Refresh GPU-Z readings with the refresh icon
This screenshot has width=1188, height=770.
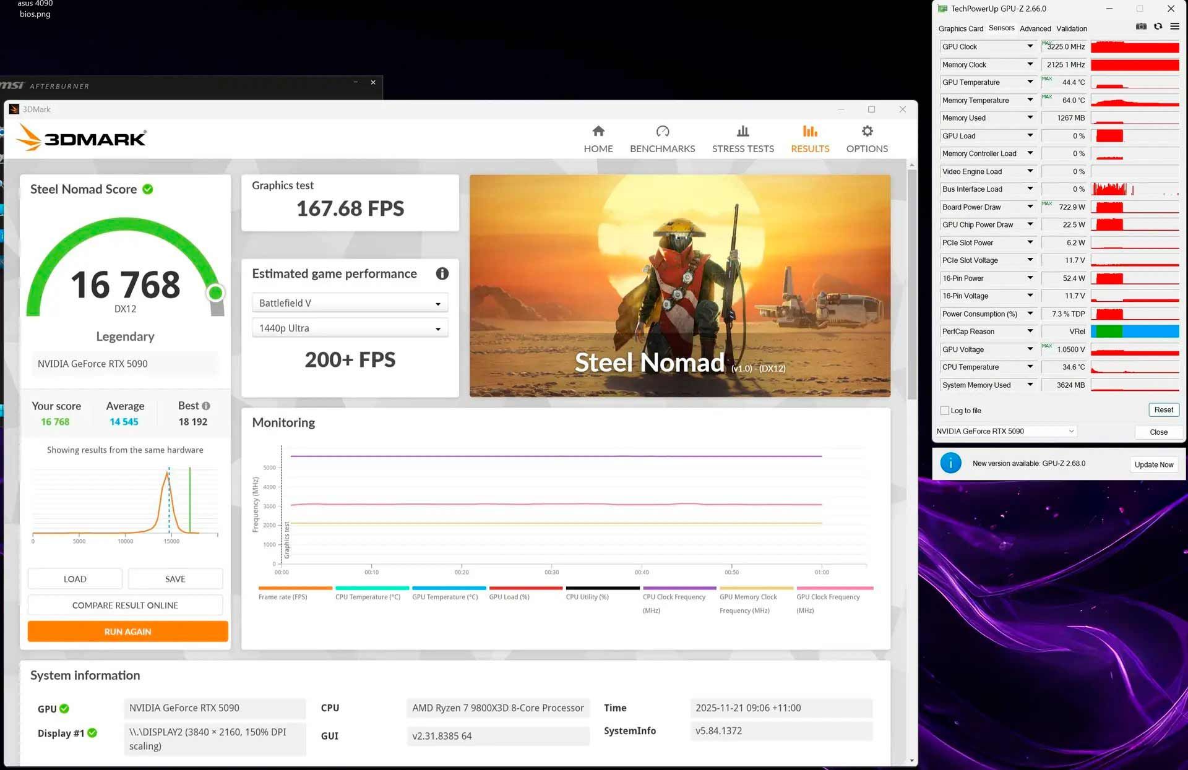tap(1156, 27)
